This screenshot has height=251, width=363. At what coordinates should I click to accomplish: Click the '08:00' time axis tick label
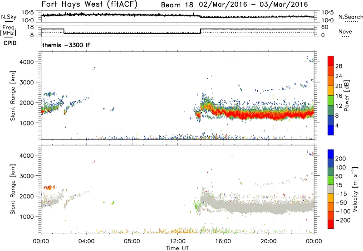132,241
